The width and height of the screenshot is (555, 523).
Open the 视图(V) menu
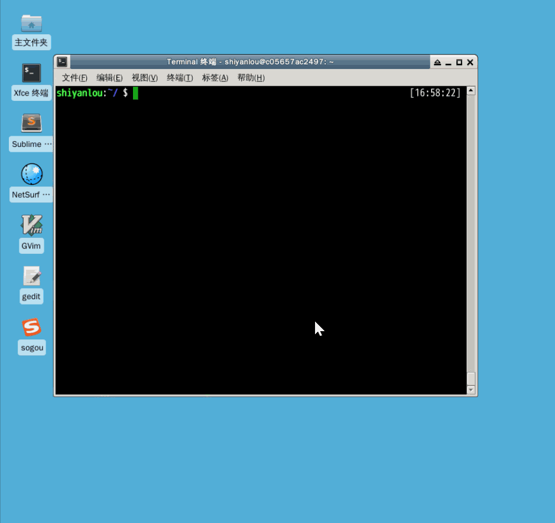pos(145,78)
